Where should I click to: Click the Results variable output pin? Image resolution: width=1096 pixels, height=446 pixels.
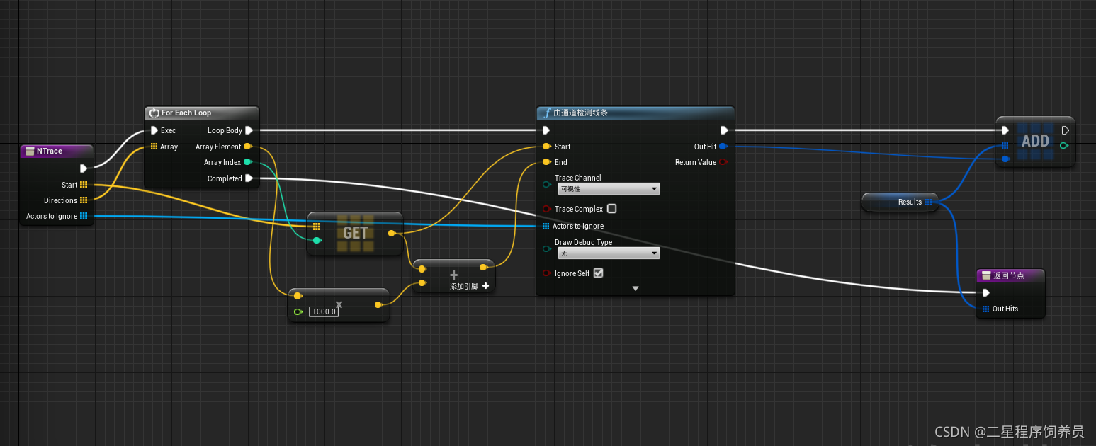point(928,202)
